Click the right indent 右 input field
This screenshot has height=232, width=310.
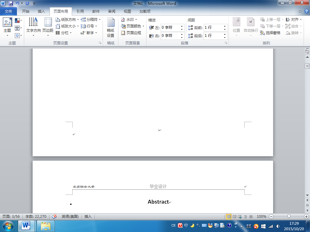(x=170, y=36)
